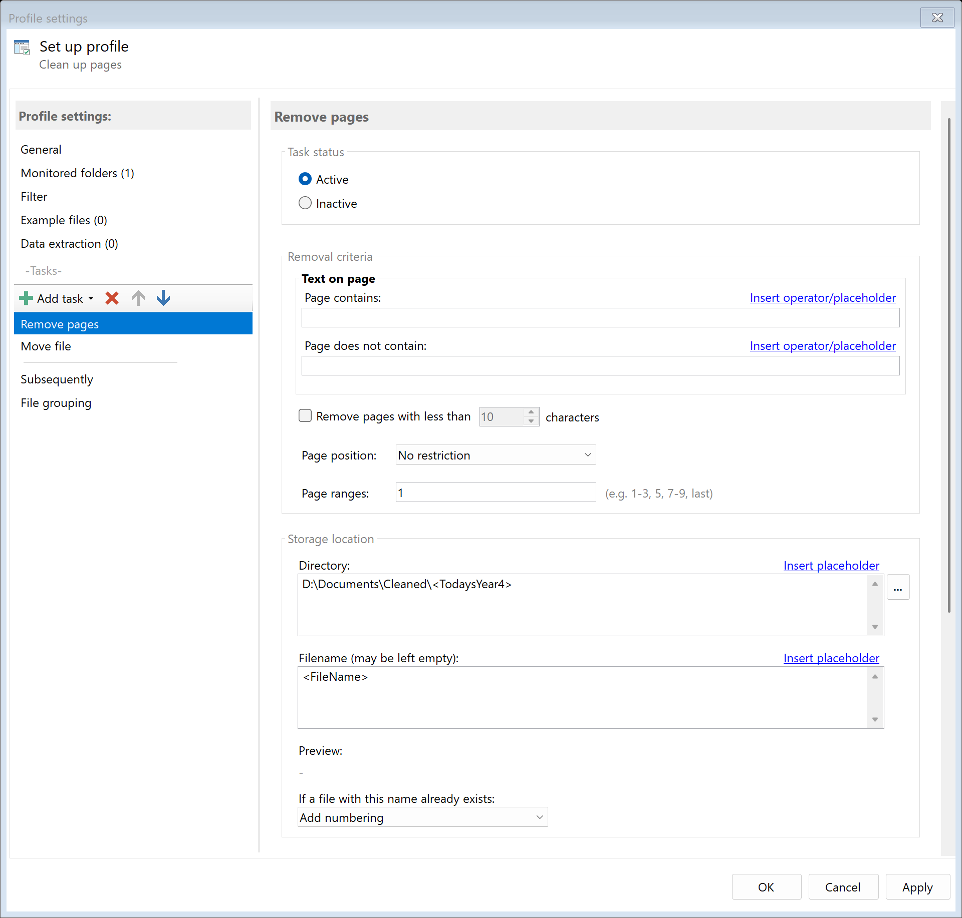Open the file already exists dropdown
962x918 pixels.
[x=422, y=817]
